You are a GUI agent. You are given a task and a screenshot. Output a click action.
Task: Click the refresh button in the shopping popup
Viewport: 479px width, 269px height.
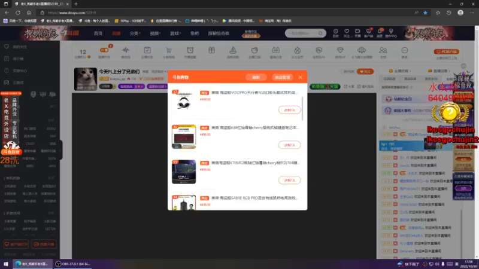pyautogui.click(x=256, y=78)
